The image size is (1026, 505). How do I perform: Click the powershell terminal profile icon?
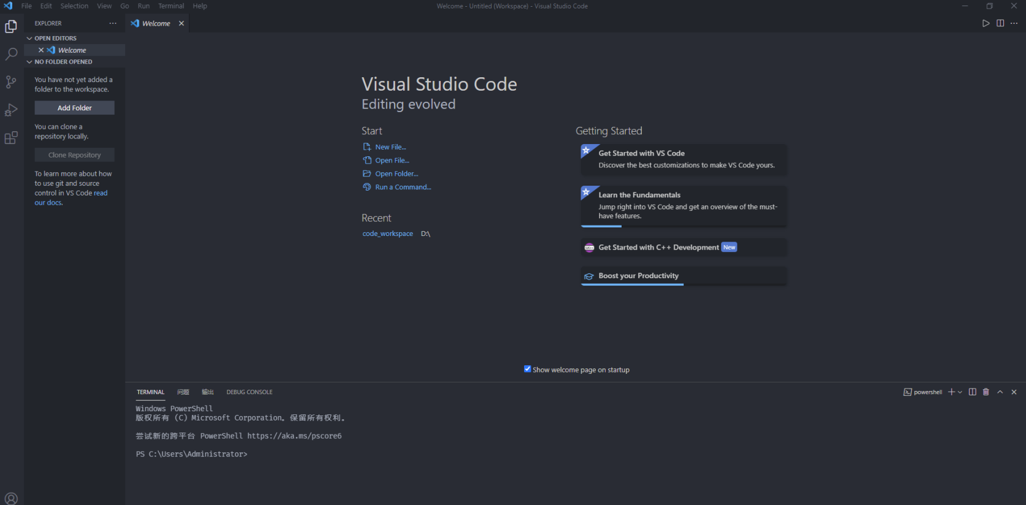point(908,392)
